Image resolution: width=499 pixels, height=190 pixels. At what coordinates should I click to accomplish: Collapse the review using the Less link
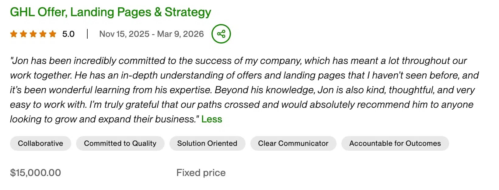click(212, 119)
